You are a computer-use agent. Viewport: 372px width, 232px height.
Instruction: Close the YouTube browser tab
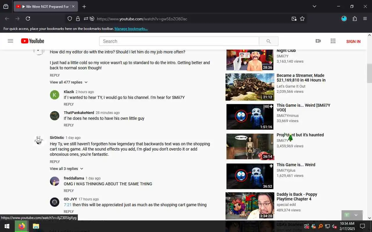pyautogui.click(x=73, y=6)
